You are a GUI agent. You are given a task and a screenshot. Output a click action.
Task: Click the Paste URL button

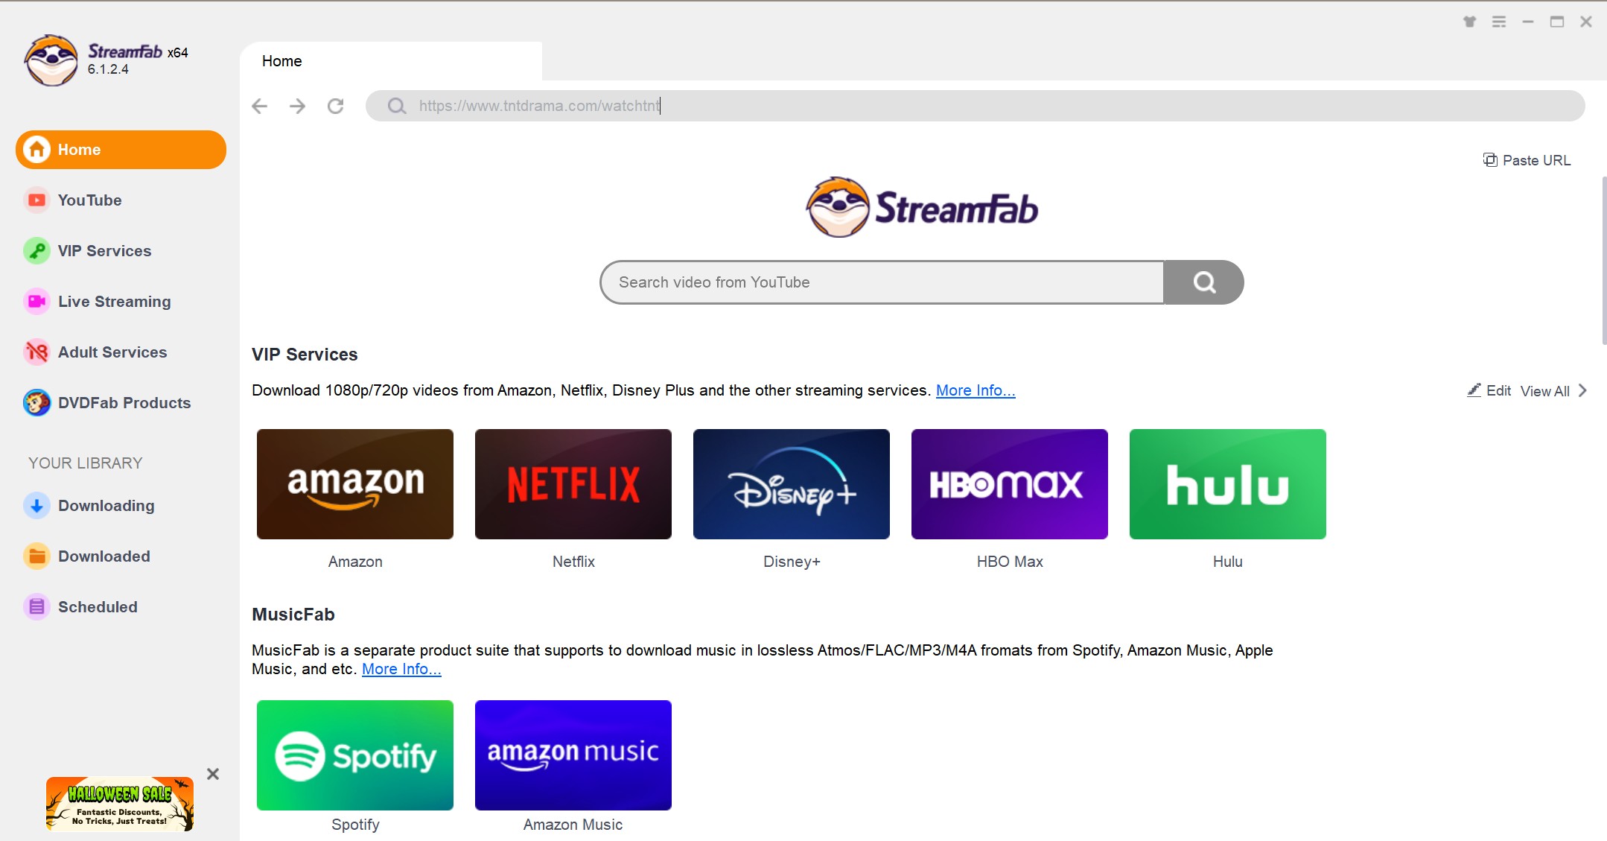1527,160
